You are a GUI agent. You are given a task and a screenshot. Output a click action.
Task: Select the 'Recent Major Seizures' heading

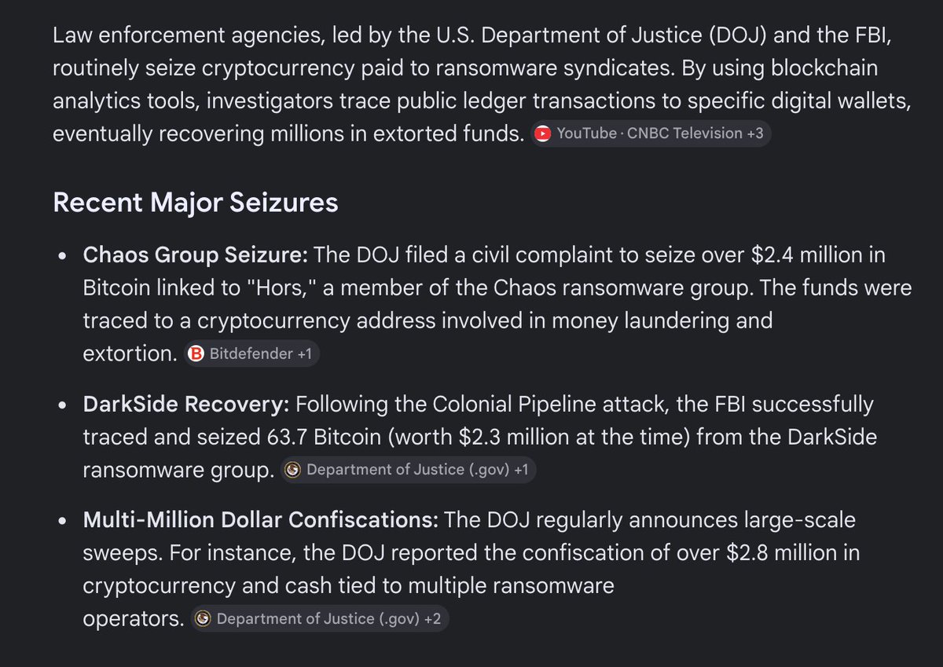(x=196, y=203)
